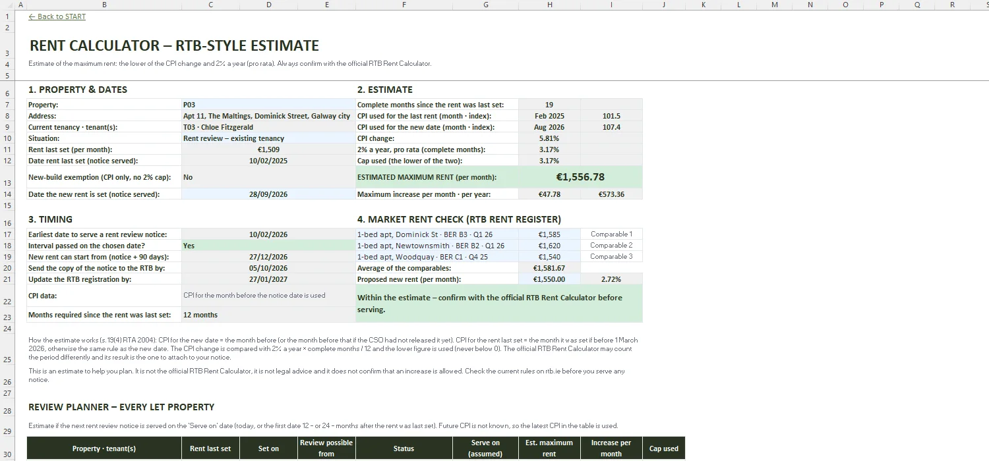Click the CPI month cell Aug 2026
This screenshot has height=461, width=989.
[x=549, y=127]
